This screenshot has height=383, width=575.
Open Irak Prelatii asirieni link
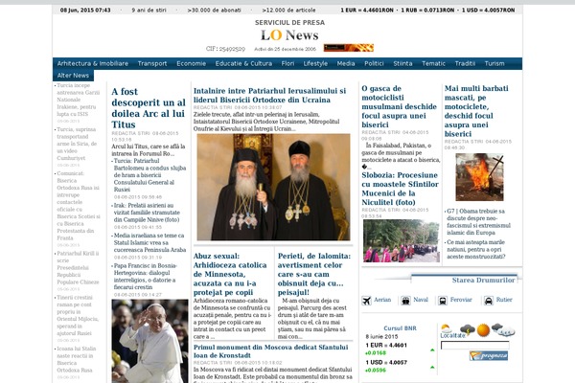[147, 213]
